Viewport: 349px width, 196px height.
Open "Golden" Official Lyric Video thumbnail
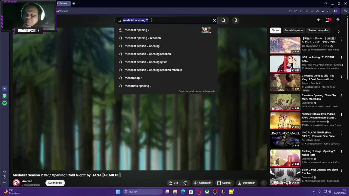[x=285, y=121]
